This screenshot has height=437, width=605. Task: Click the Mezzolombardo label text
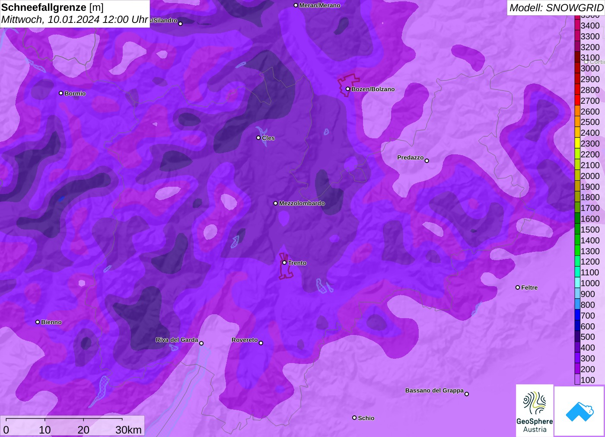(302, 203)
